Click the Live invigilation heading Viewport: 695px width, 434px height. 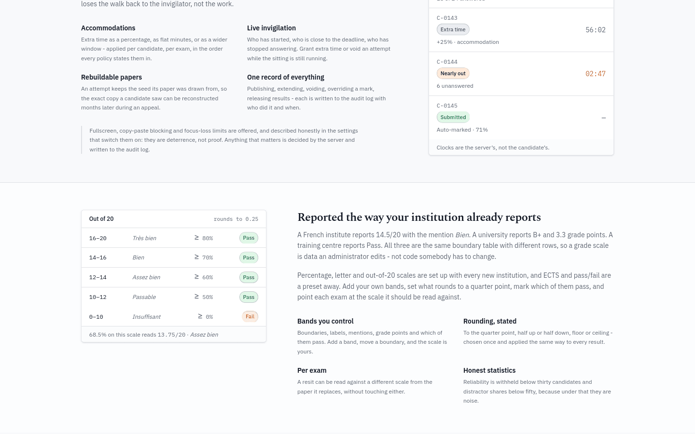pos(271,28)
